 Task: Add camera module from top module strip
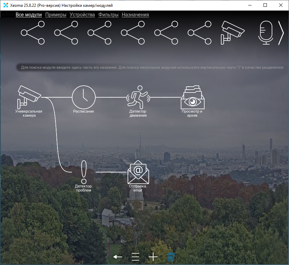coord(233,32)
